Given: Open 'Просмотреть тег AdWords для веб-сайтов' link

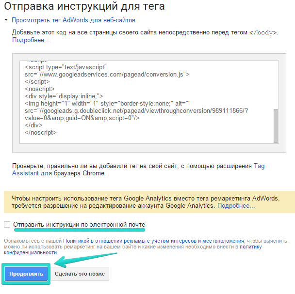Looking at the screenshot, I should pyautogui.click(x=73, y=20).
